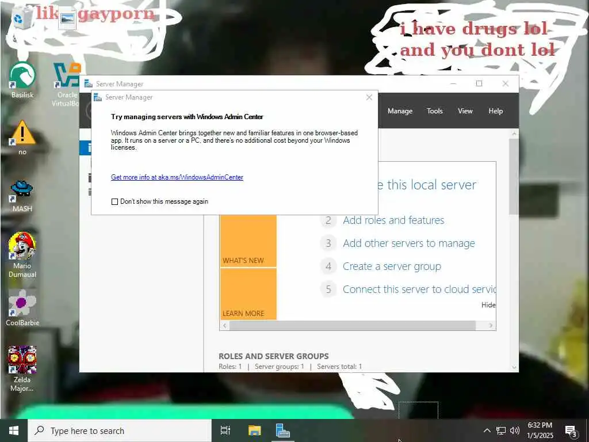Click the horizontal scrollbar right arrow
Viewport: 589px width, 442px height.
click(x=491, y=326)
